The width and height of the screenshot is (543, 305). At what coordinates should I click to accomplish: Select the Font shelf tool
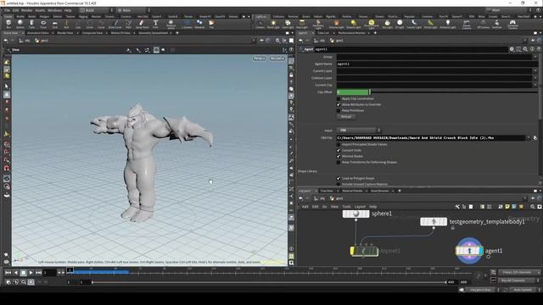click(x=155, y=25)
